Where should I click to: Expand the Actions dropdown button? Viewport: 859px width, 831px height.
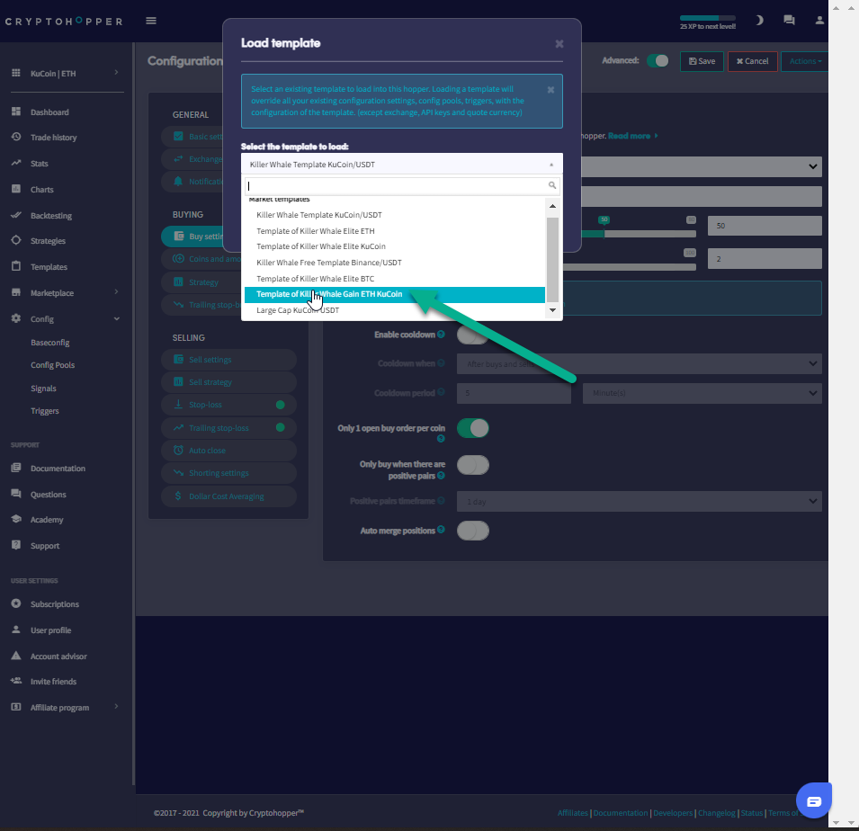click(803, 61)
